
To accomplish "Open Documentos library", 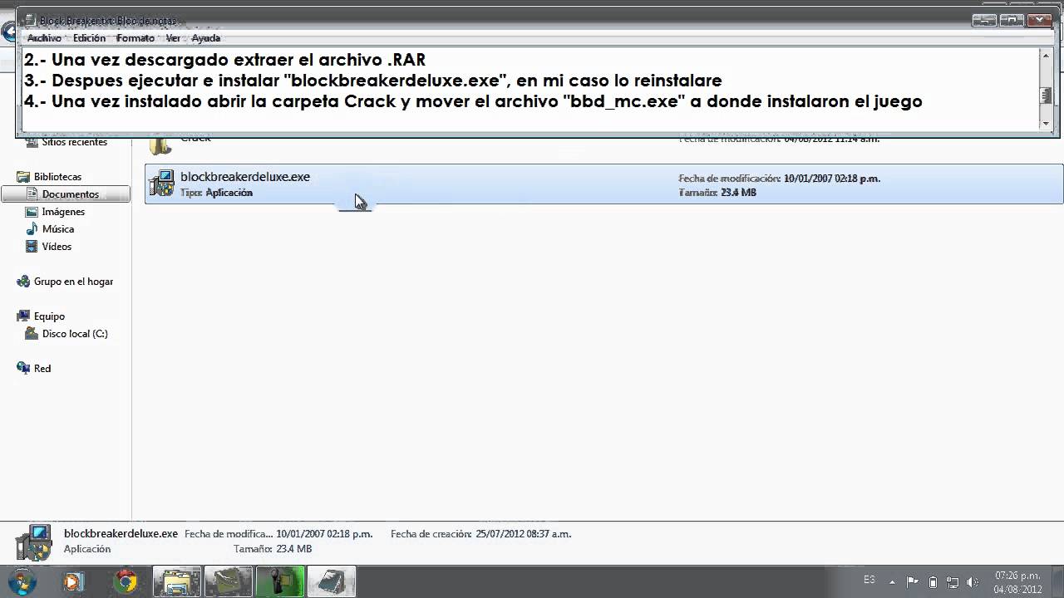I will click(x=71, y=194).
